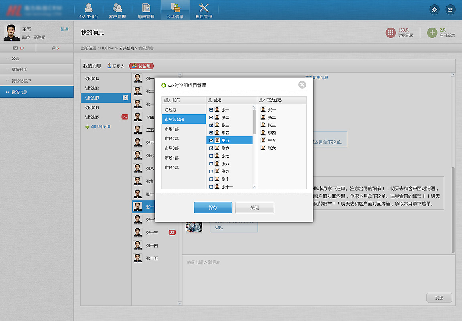Open 竞争对手 in left sidebar
This screenshot has height=321, width=462.
click(x=20, y=70)
